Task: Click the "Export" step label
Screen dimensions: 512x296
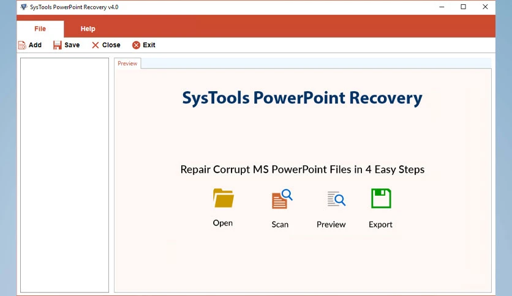Action: (x=380, y=224)
